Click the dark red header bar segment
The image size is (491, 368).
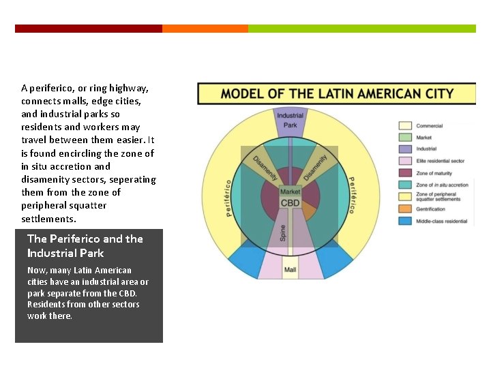click(x=89, y=29)
